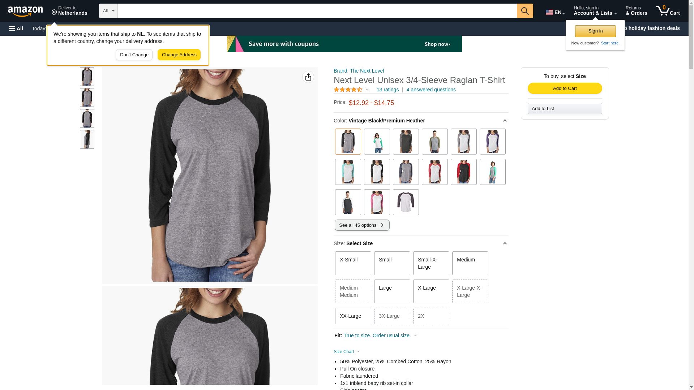Click into the search input field
Screen dimensions: 694x390
coord(317,11)
